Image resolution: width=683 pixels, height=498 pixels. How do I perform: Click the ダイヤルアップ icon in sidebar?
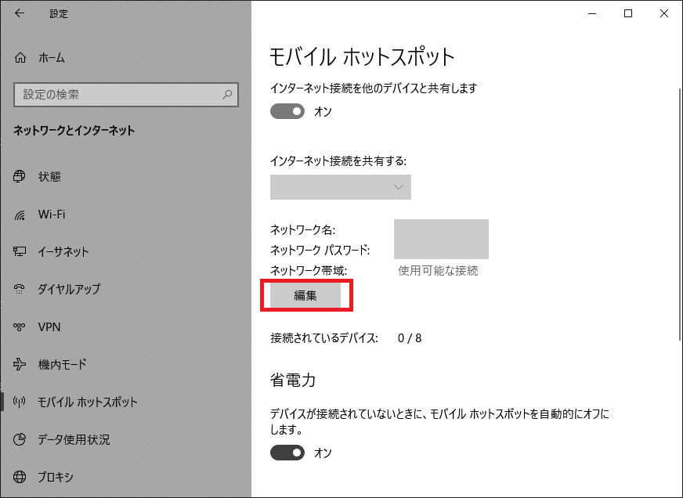(x=20, y=290)
